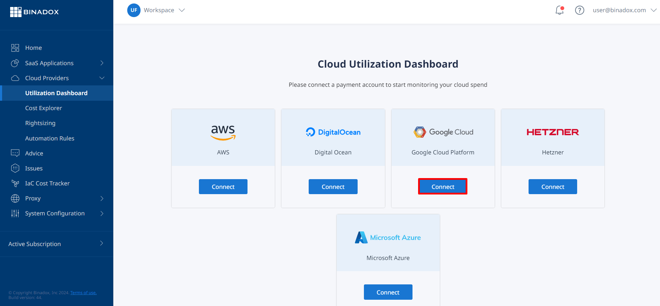The image size is (660, 306).
Task: Click the Hetzner logo
Action: tap(553, 132)
